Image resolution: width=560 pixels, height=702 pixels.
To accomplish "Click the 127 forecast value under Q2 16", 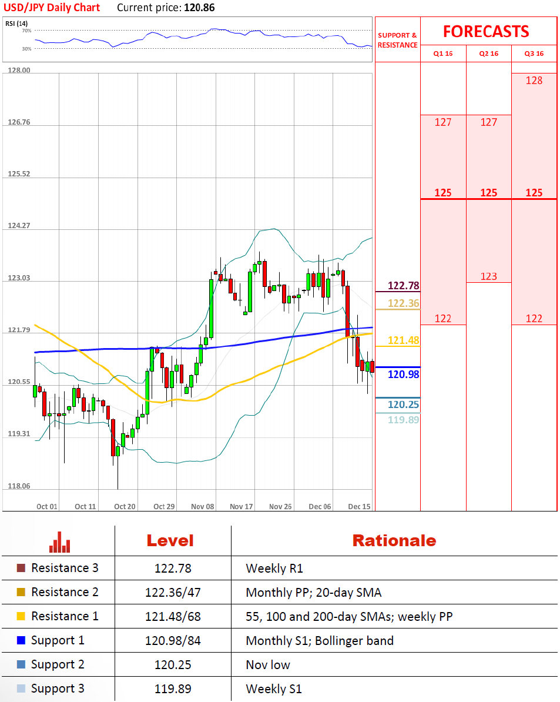I will (489, 122).
